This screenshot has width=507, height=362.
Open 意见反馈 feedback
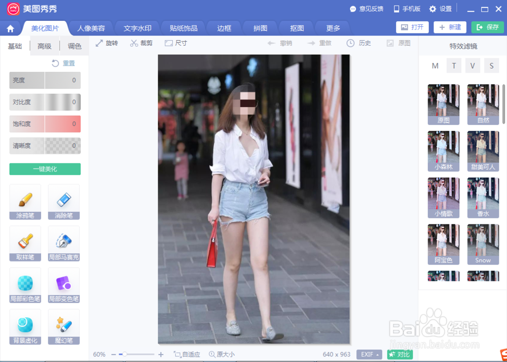click(367, 9)
